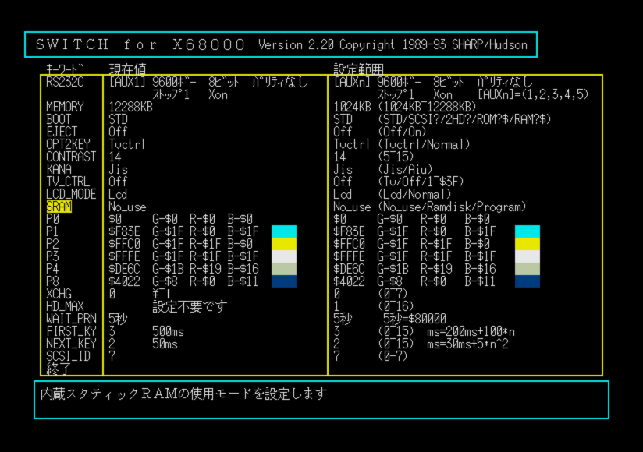Click the yellow P2 swatch in current values
The image size is (643, 452).
(284, 244)
